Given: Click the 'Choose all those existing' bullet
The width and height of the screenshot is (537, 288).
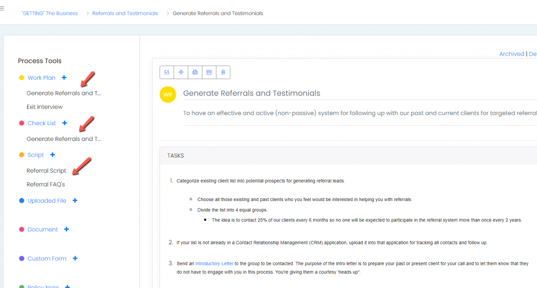Looking at the screenshot, I should click(305, 200).
